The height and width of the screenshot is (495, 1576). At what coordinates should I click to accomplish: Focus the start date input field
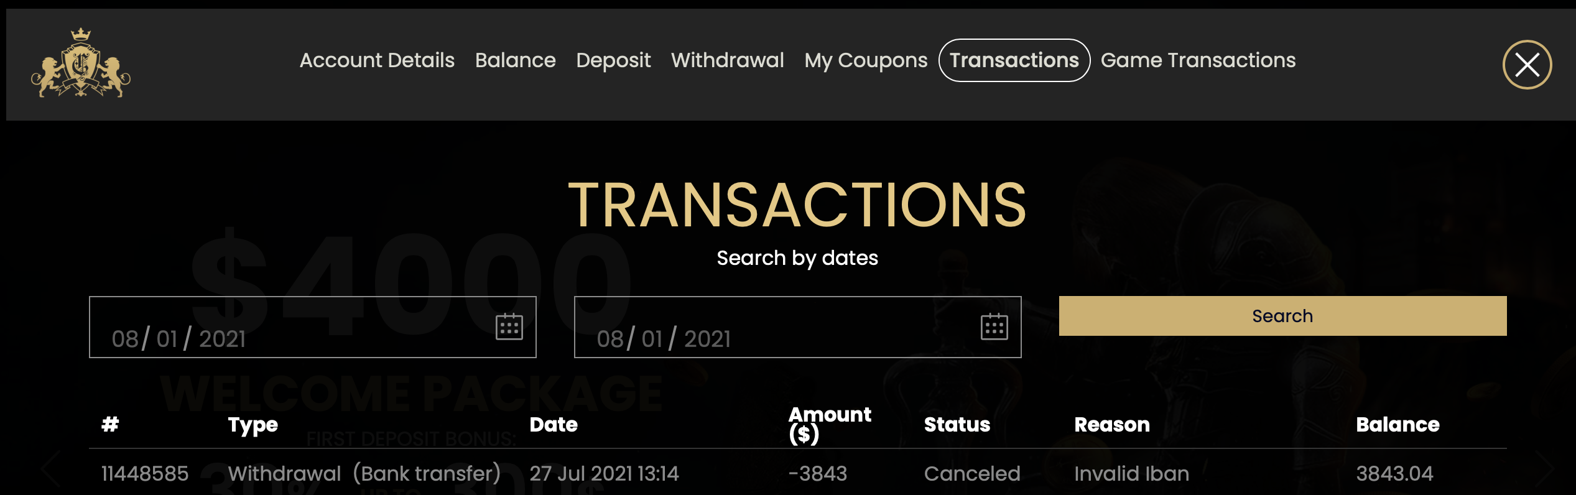point(312,327)
